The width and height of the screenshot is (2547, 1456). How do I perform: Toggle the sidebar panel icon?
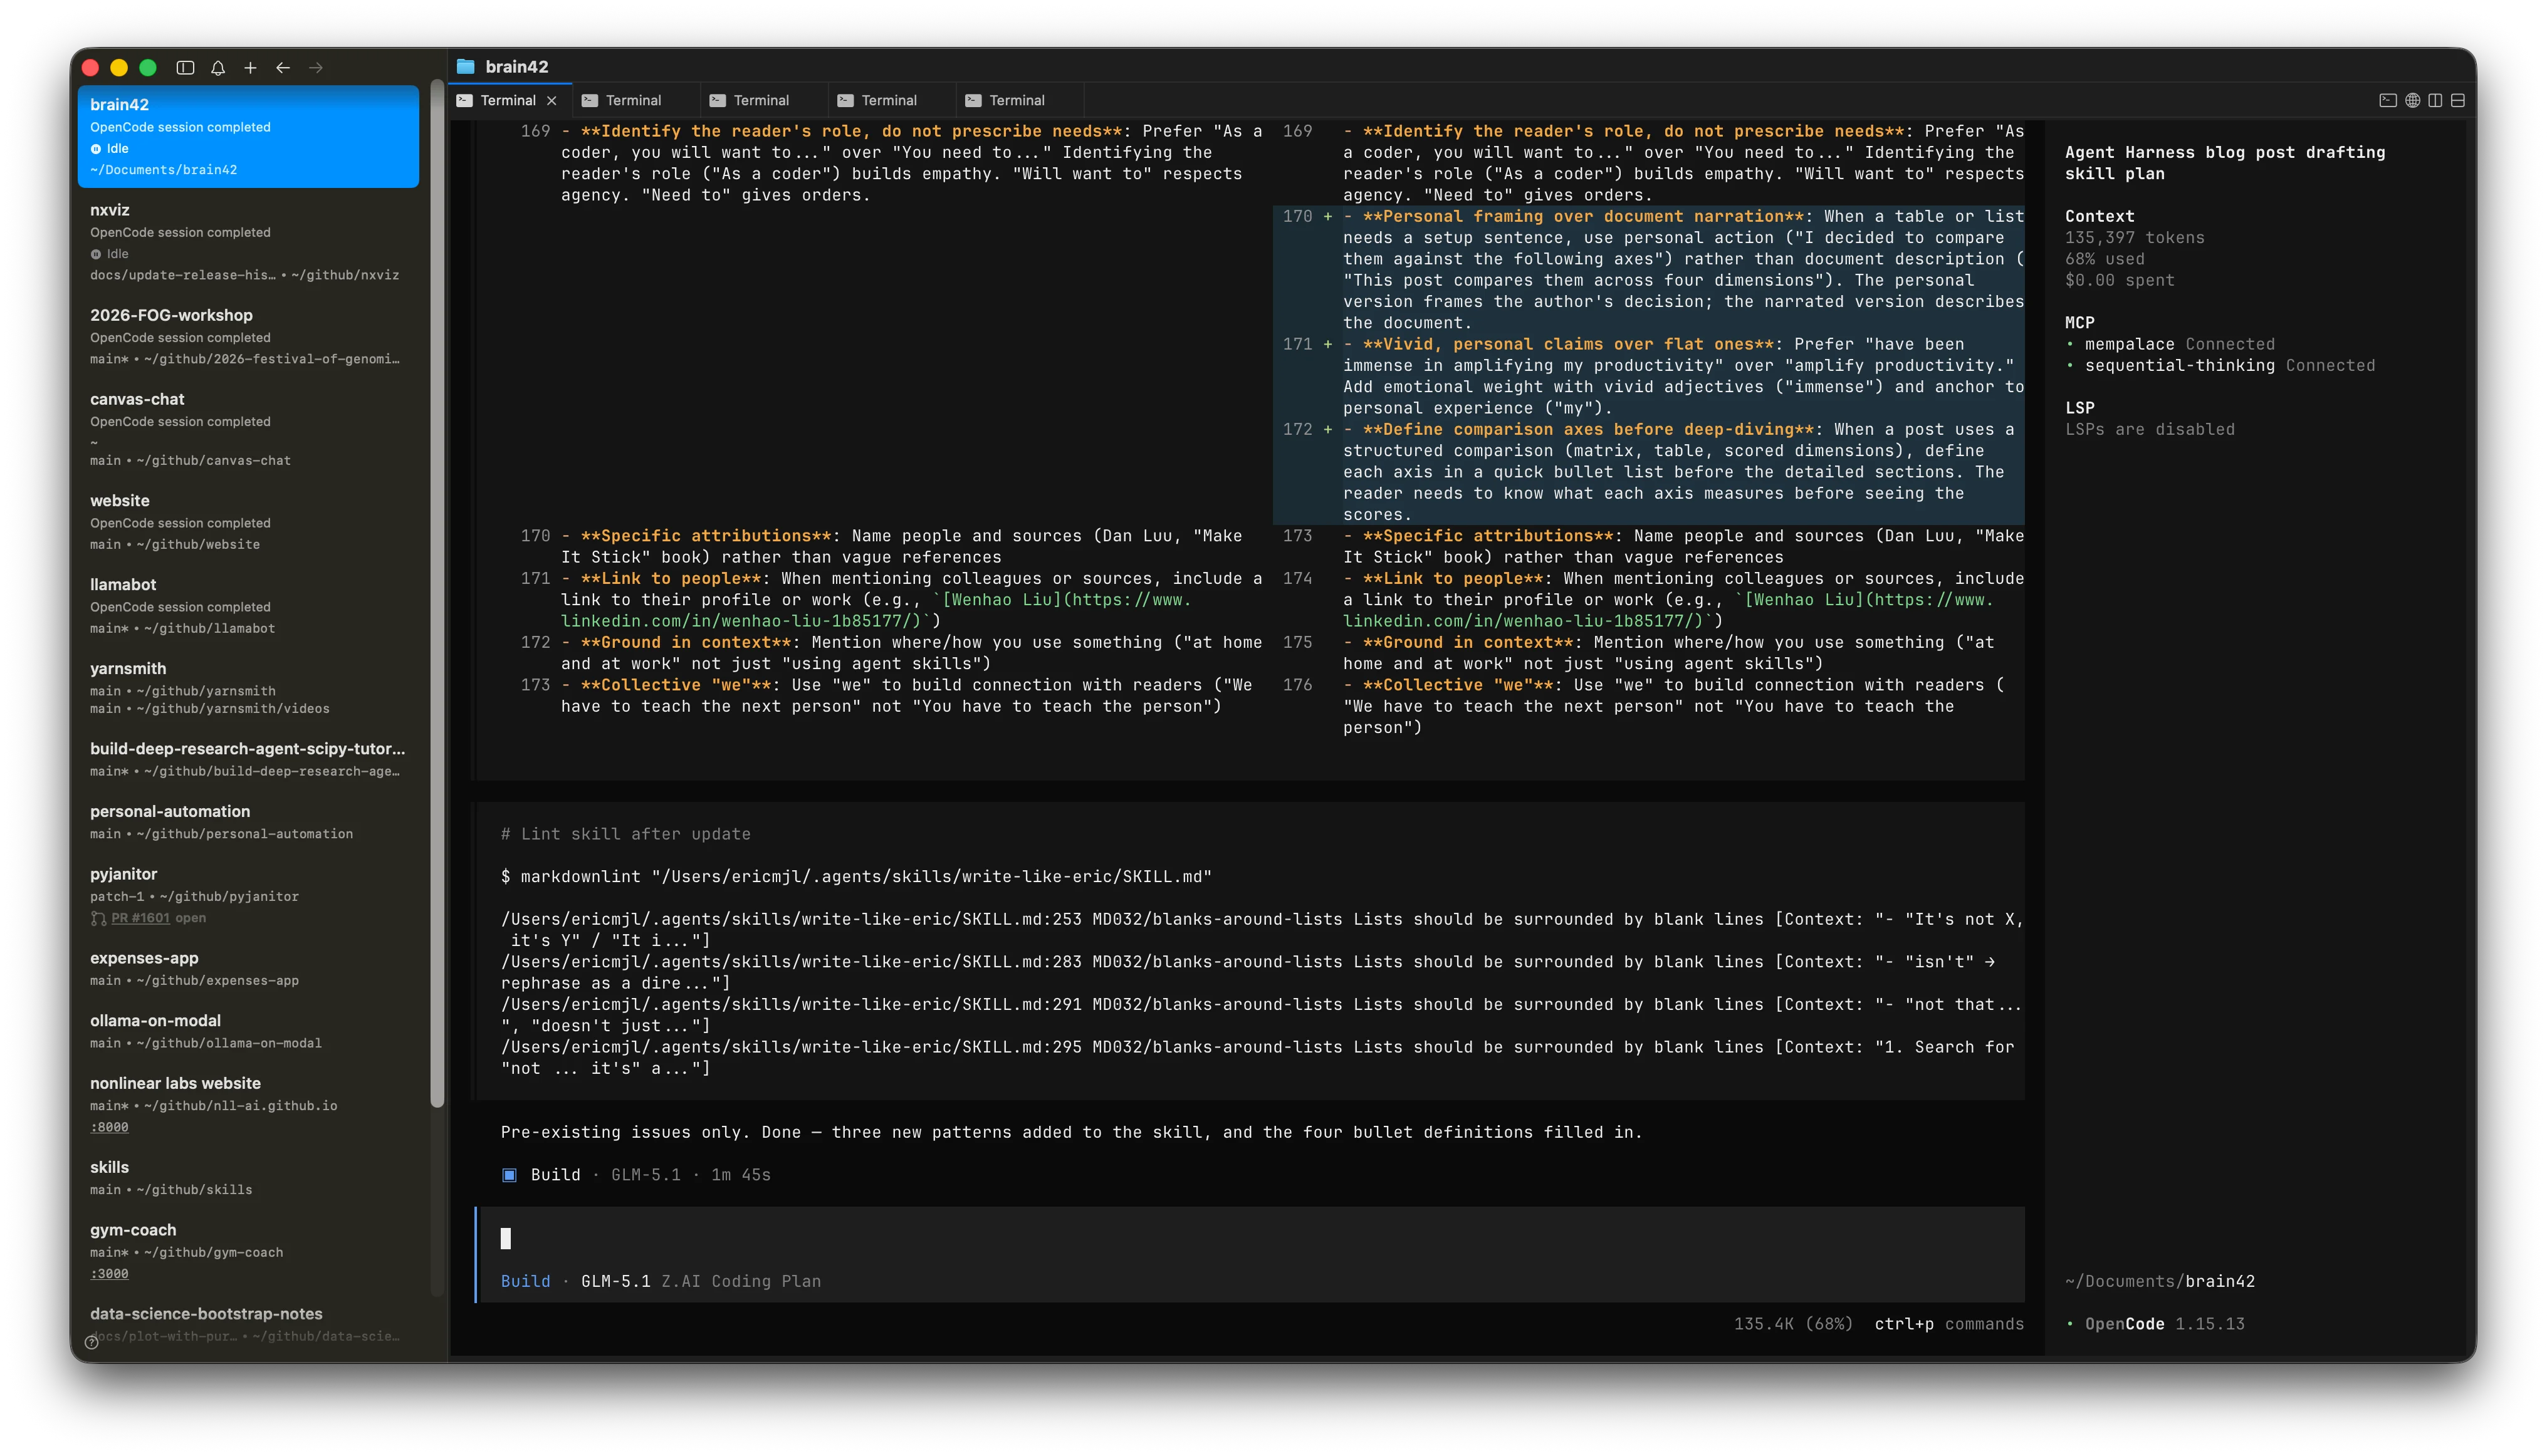coord(185,68)
